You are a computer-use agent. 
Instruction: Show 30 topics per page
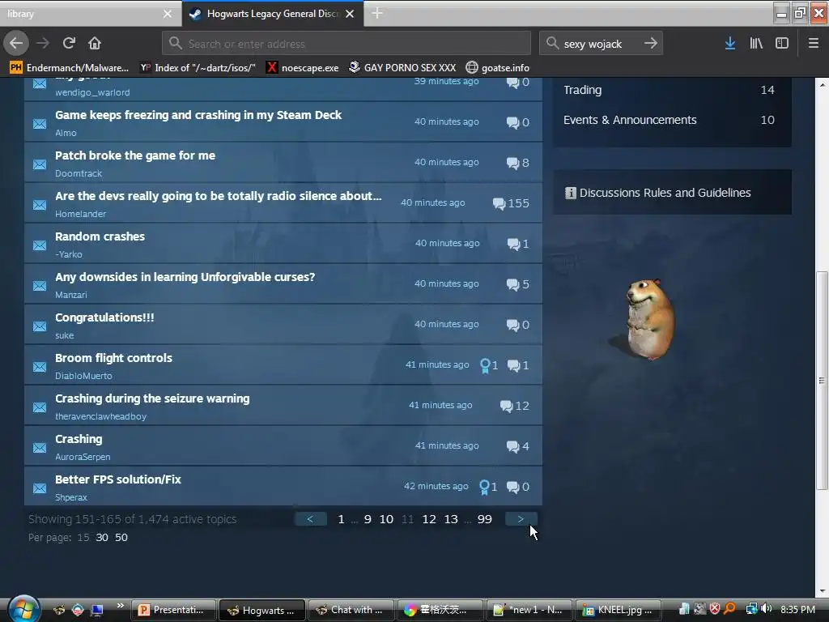[x=102, y=538]
